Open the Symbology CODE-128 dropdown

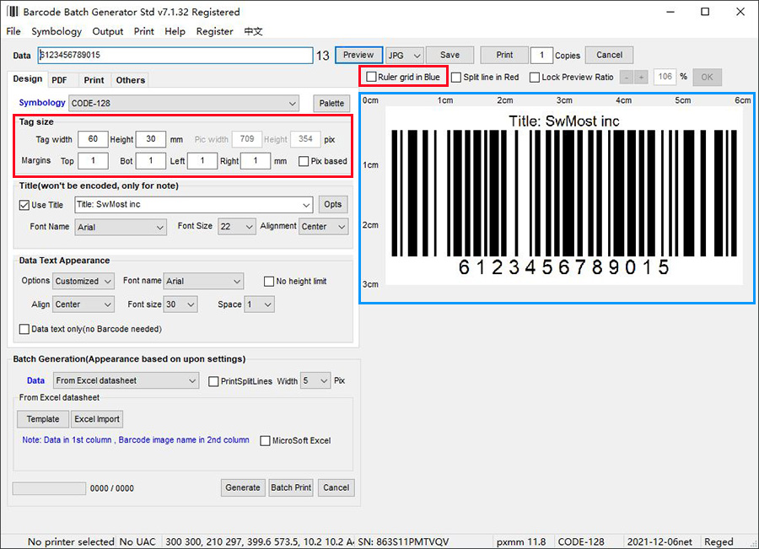click(184, 103)
